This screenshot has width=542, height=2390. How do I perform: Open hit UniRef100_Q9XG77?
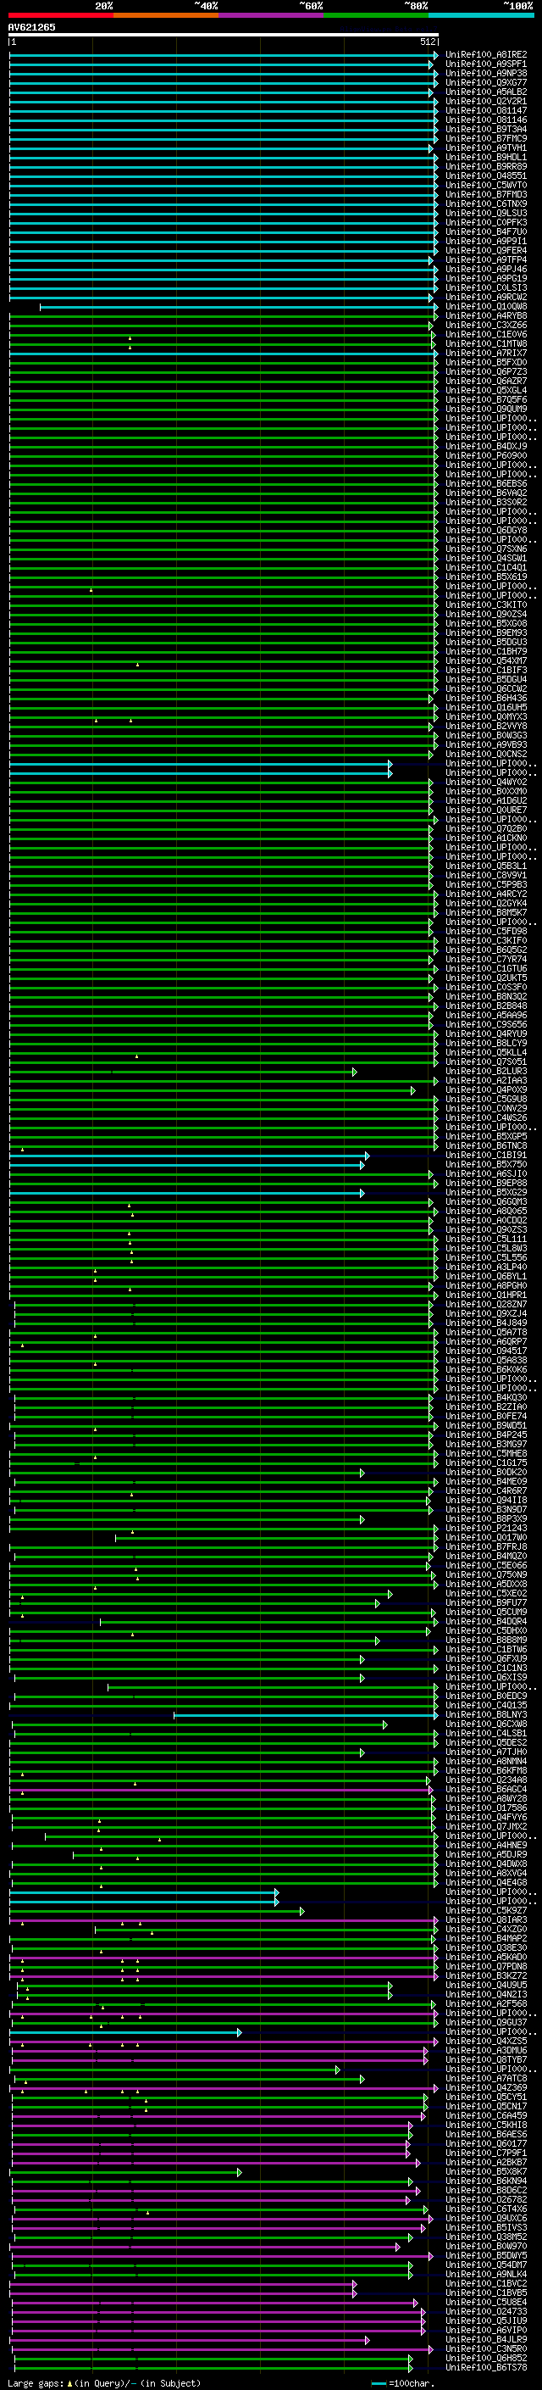pyautogui.click(x=486, y=82)
